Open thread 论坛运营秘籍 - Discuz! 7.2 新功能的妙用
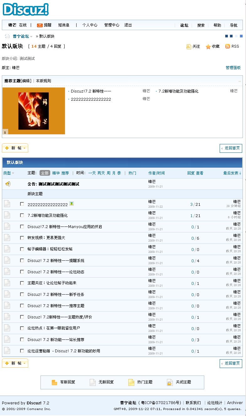This screenshot has width=246, height=416. tap(64, 351)
